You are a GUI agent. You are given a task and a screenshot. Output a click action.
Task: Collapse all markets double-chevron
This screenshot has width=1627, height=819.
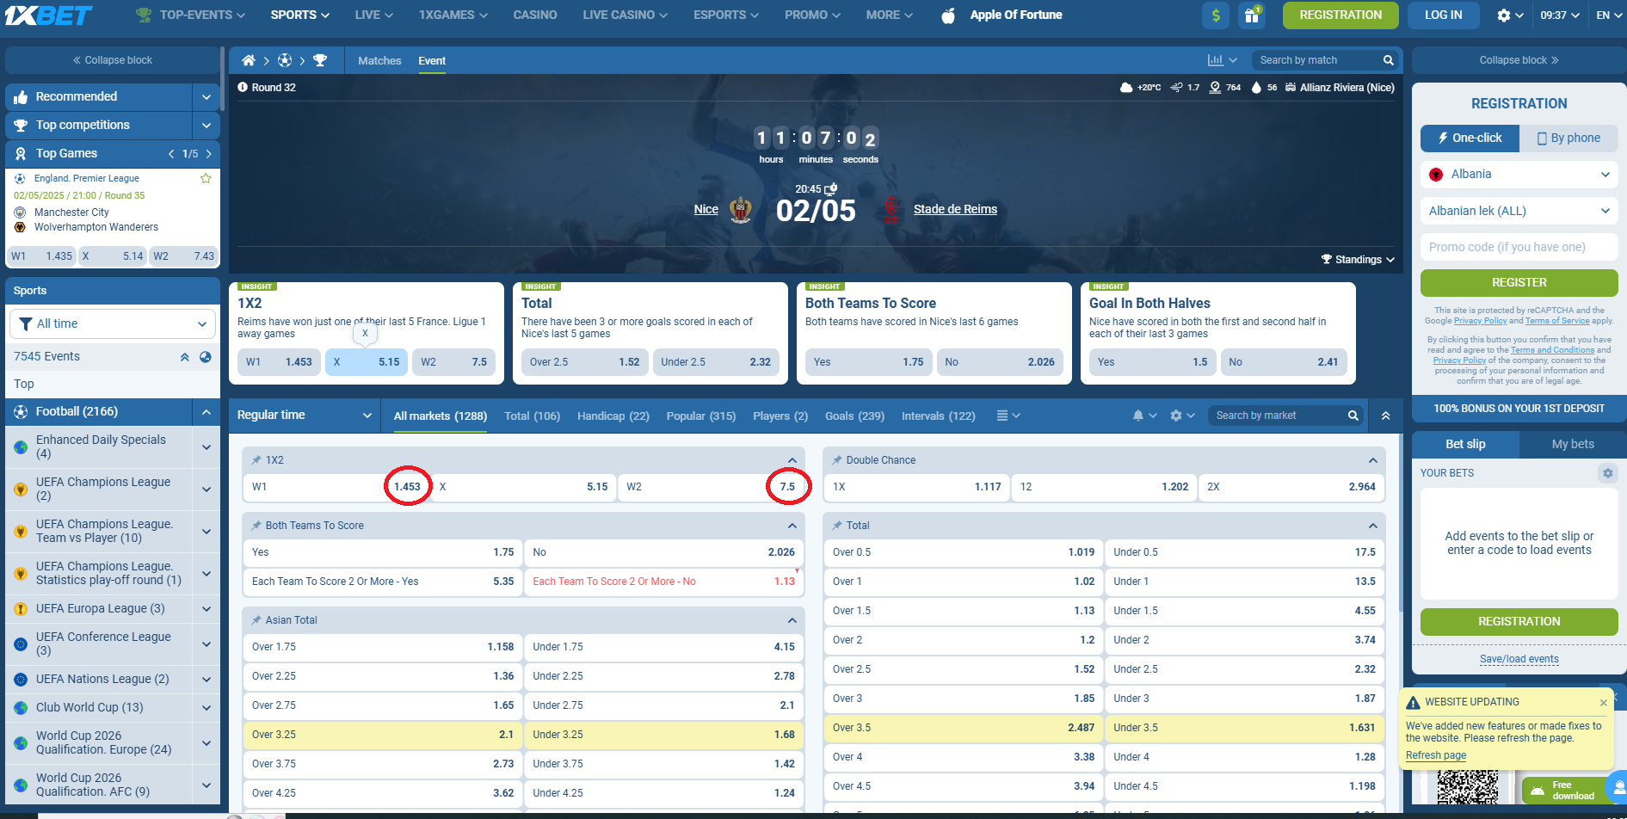coord(1385,416)
